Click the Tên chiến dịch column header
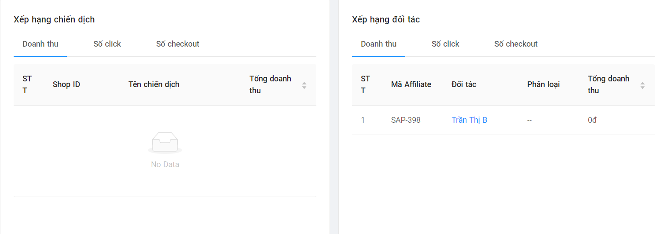 point(154,84)
